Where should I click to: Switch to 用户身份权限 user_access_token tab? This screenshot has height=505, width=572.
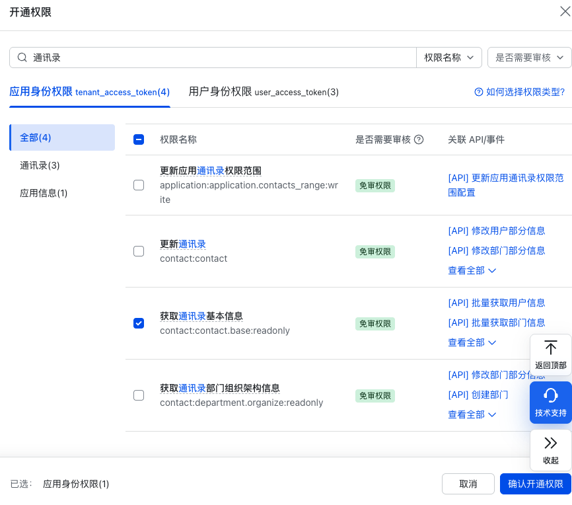click(264, 93)
